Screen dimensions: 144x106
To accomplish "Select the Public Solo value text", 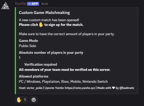I will coord(27,46).
